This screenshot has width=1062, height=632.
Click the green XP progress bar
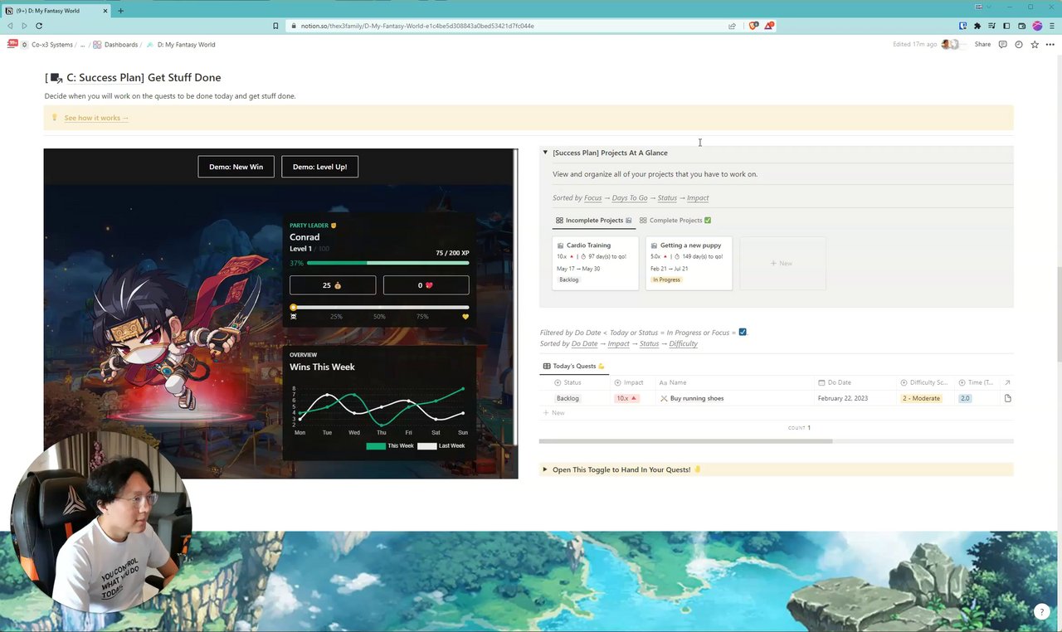coord(387,263)
